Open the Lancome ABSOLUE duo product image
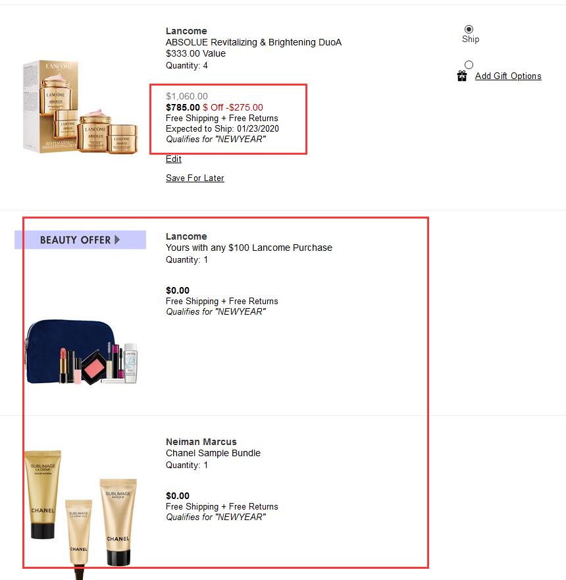The width and height of the screenshot is (566, 580). (x=80, y=107)
